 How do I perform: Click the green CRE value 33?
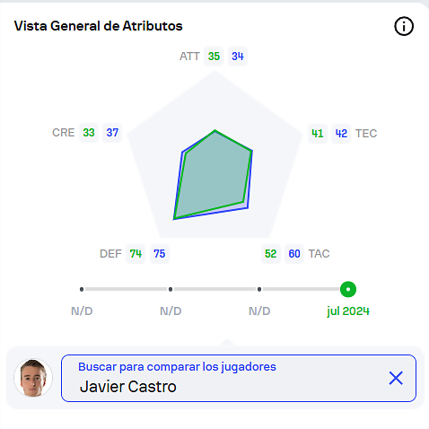tap(89, 133)
